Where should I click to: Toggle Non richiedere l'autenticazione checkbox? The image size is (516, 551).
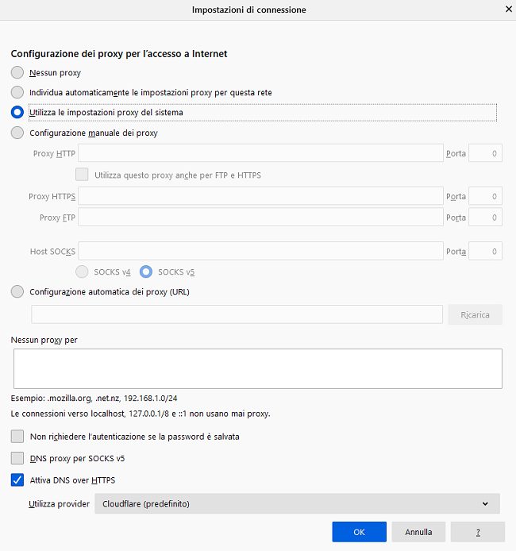pyautogui.click(x=17, y=436)
